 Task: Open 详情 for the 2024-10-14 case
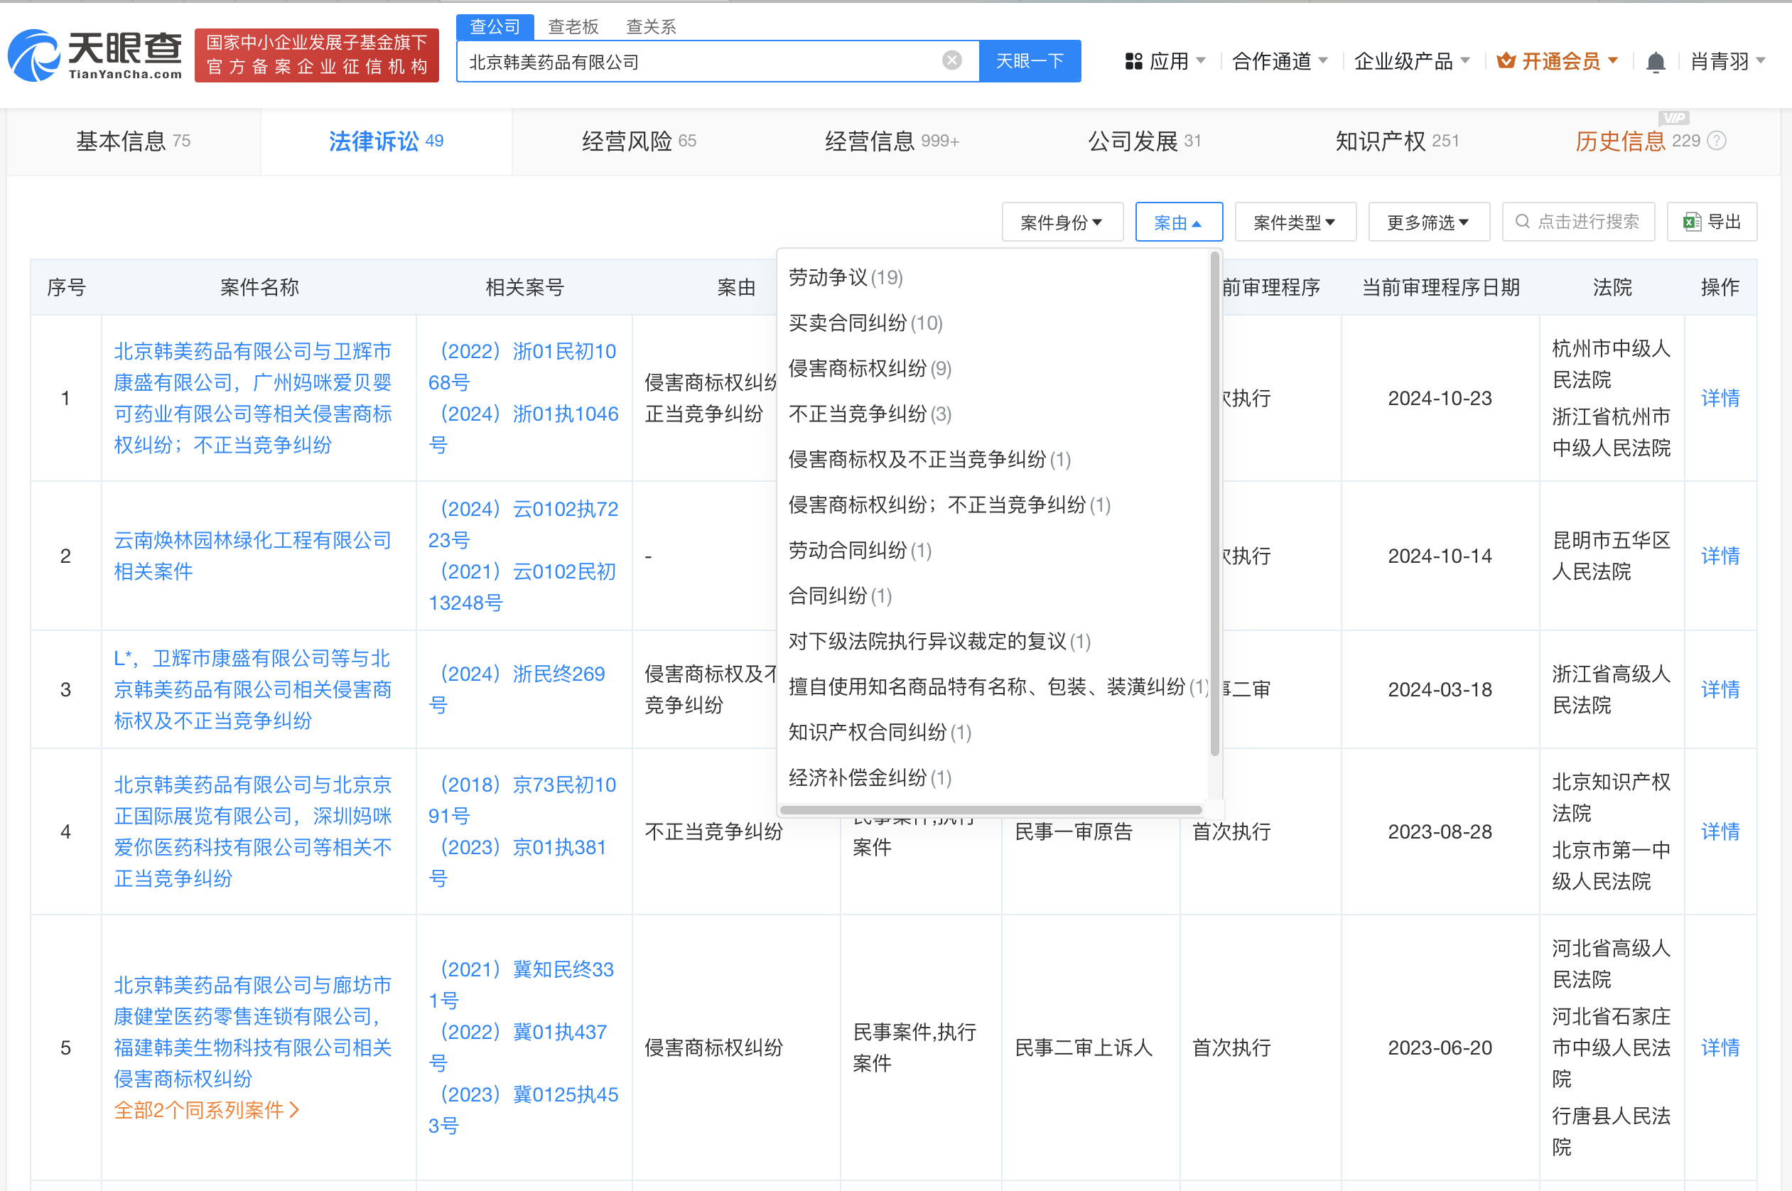[1720, 556]
